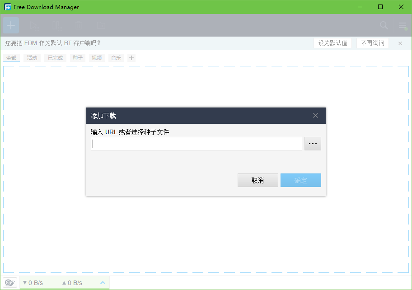Switch to the 已完成 tab
This screenshot has width=412, height=290.
[x=55, y=58]
